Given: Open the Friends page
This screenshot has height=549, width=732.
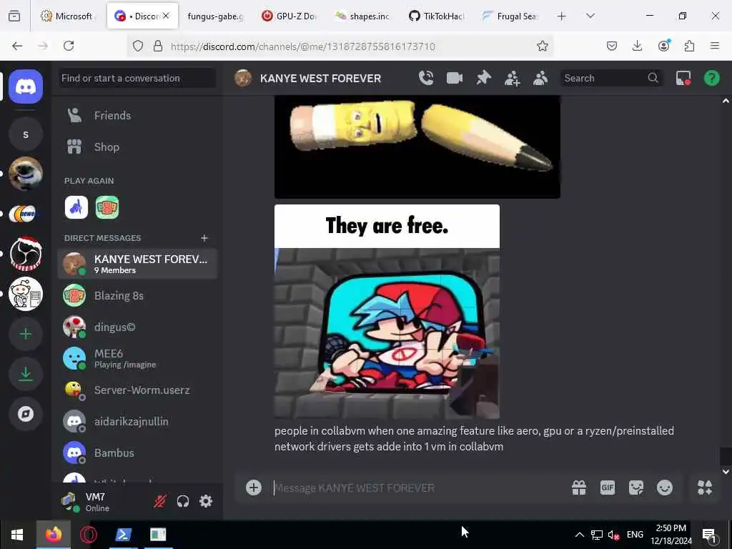Looking at the screenshot, I should point(137,115).
